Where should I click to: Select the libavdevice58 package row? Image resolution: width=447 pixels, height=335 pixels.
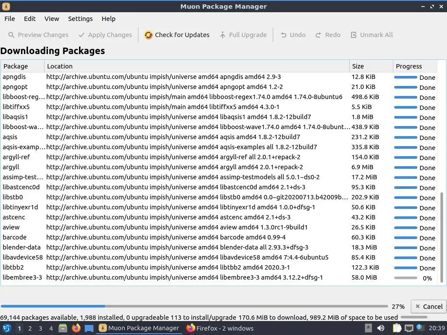point(219,257)
